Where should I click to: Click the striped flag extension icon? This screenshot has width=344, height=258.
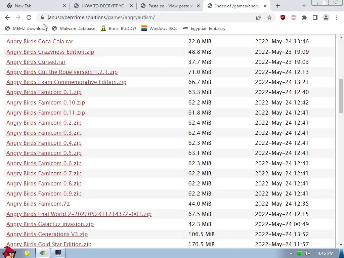click(294, 17)
